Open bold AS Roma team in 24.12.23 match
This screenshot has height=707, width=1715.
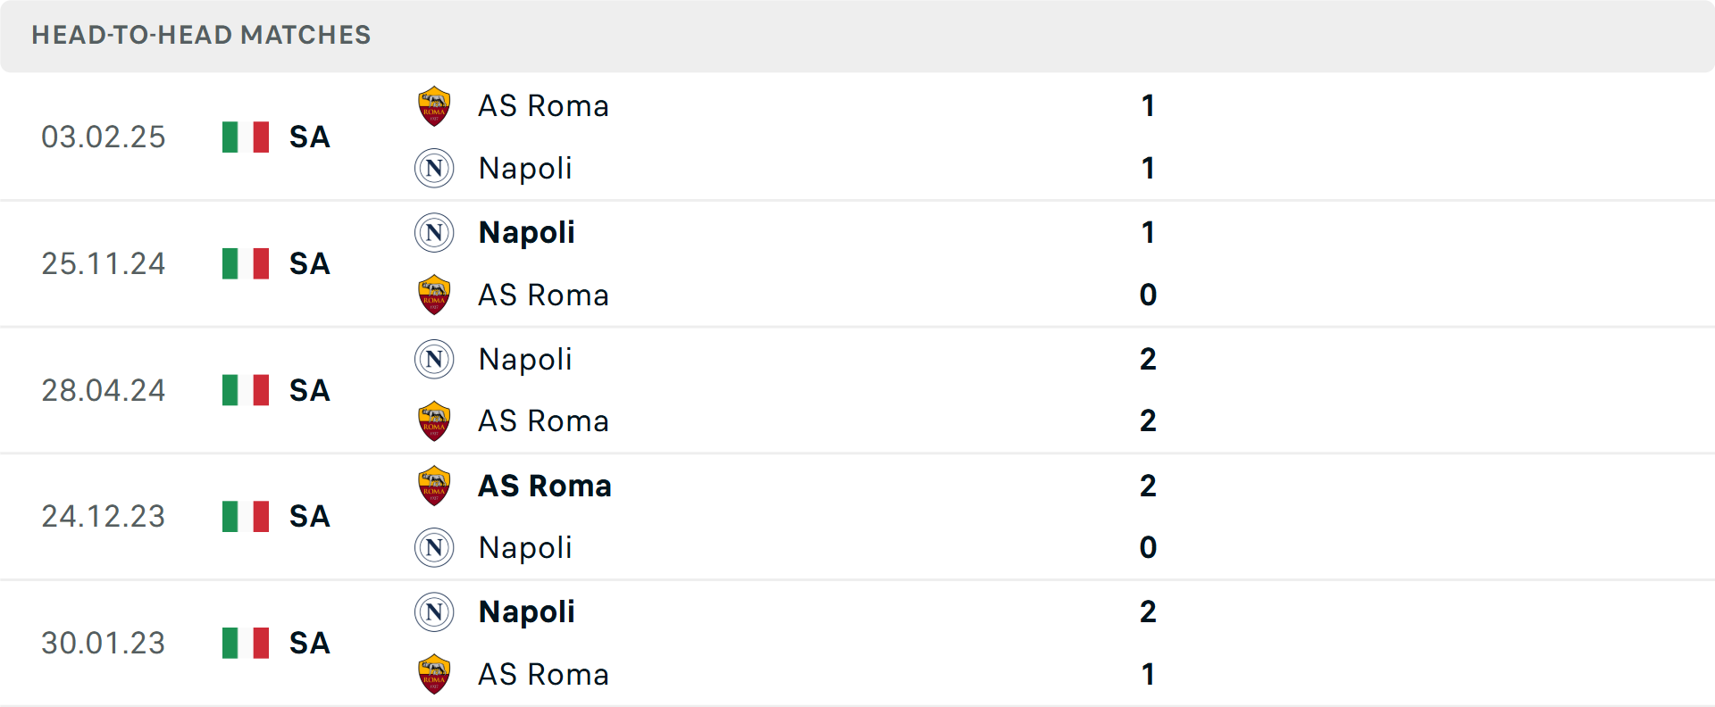545,486
